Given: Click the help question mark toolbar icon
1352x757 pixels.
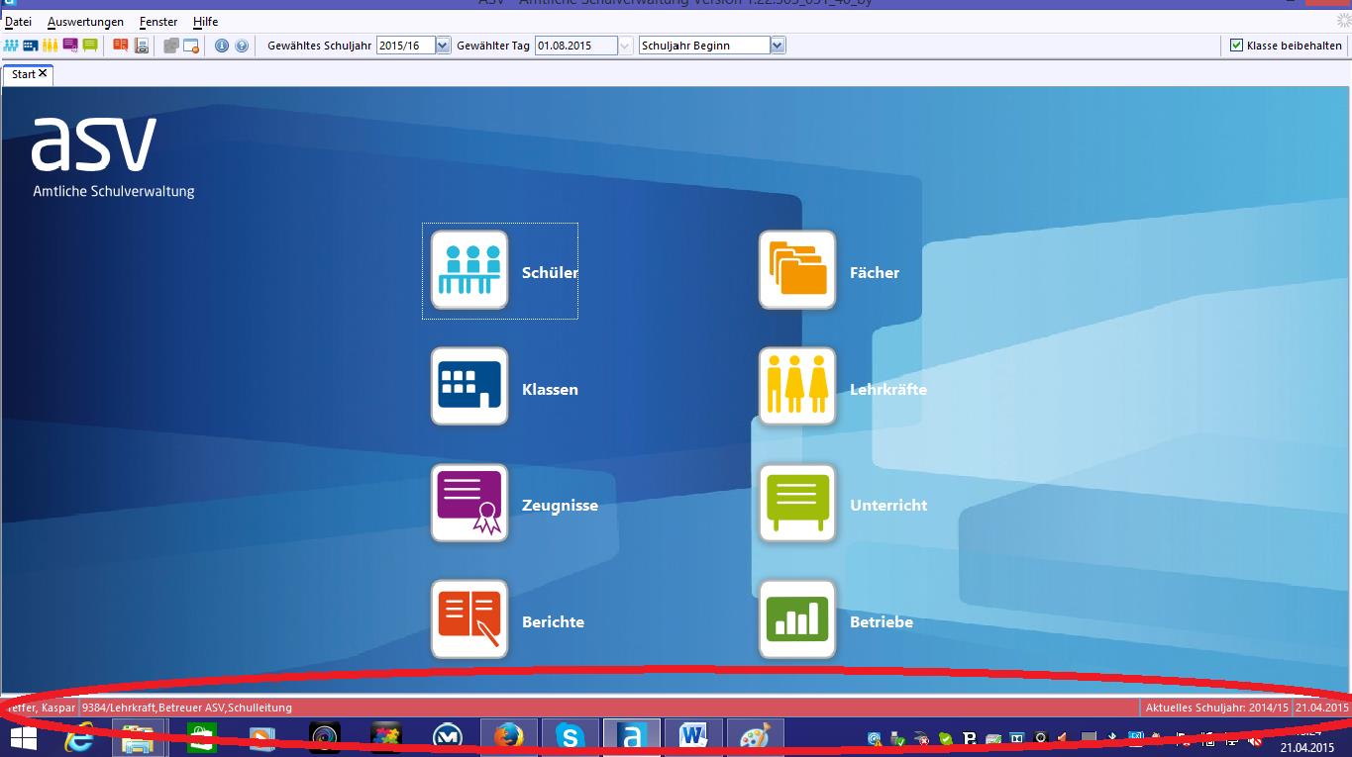Looking at the screenshot, I should [241, 46].
